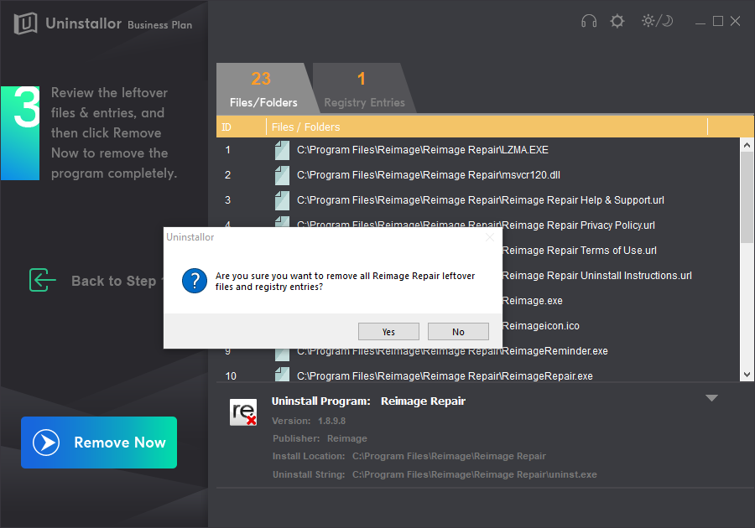Click the file list scroll down arrow
Viewport: 755px width, 528px height.
coord(747,375)
